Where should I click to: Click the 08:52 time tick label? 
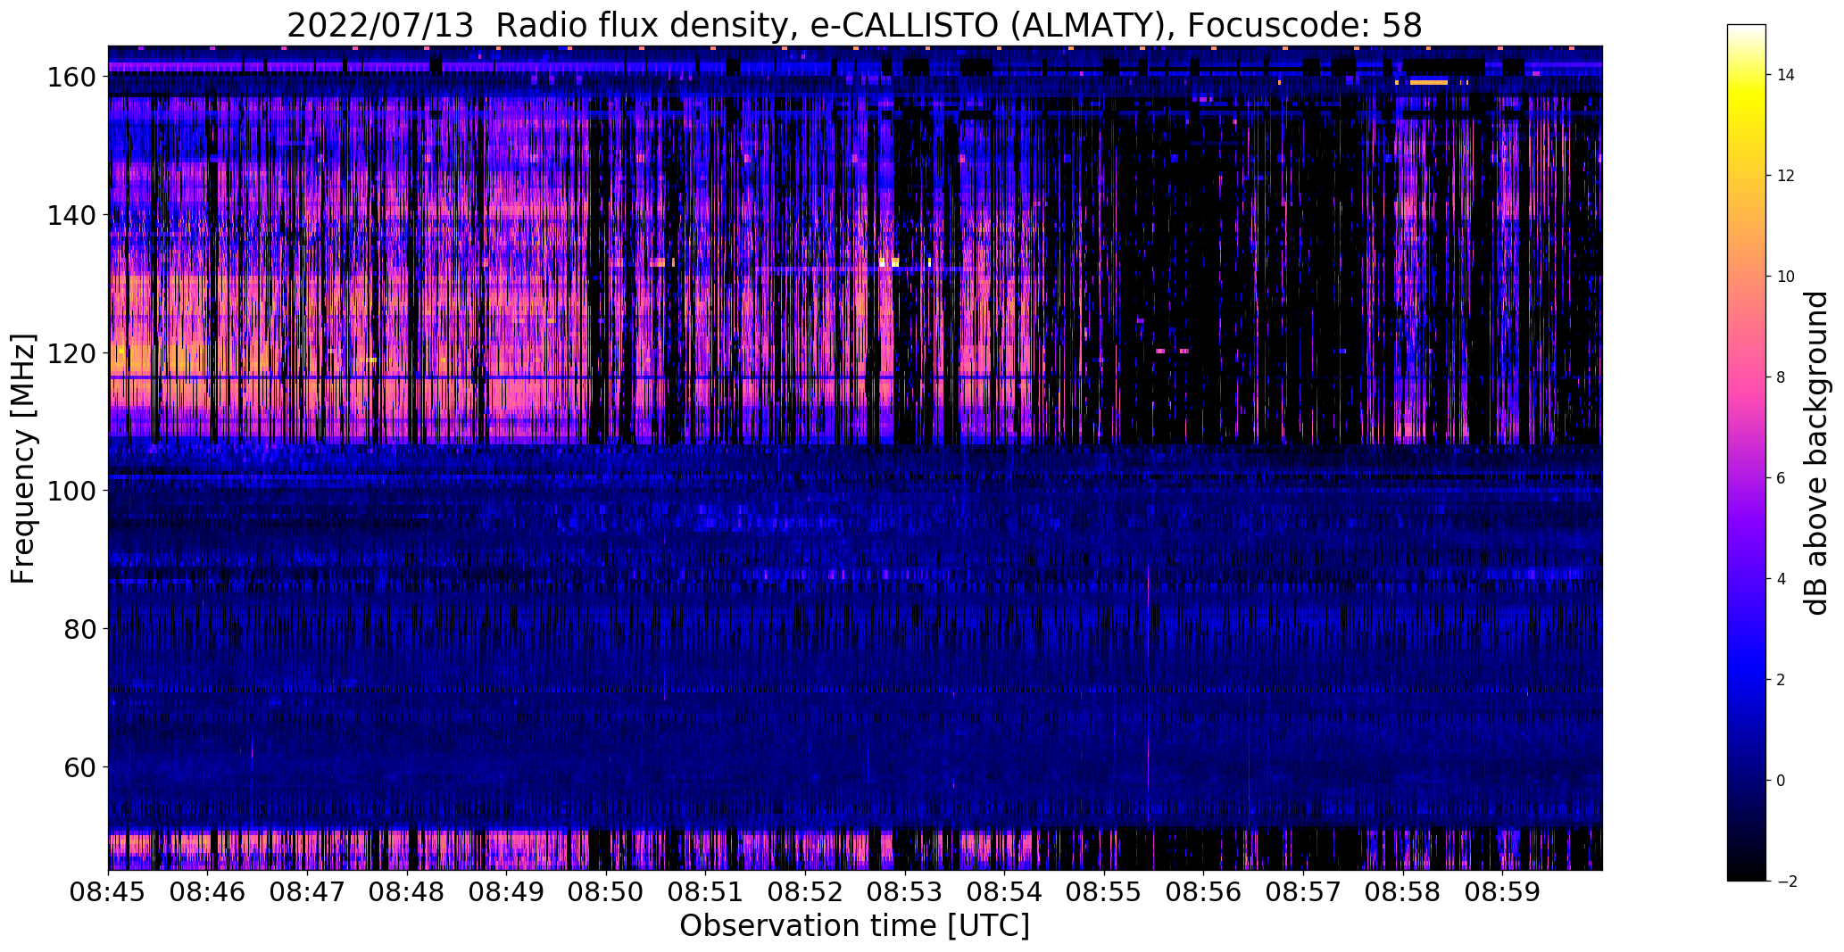[805, 893]
